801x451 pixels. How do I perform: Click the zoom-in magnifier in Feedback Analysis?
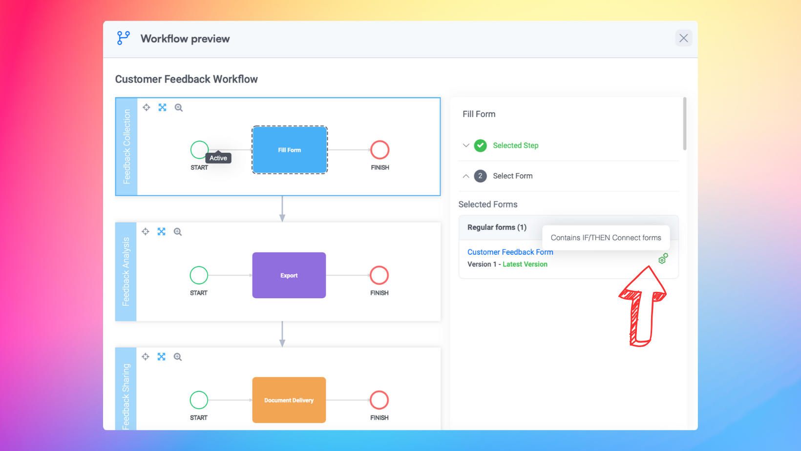(178, 231)
